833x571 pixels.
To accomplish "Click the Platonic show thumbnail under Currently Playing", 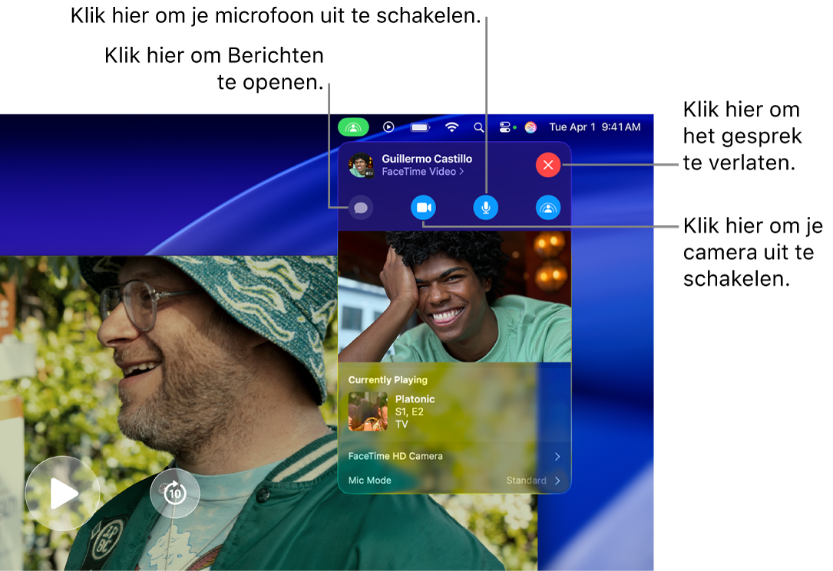I will point(368,411).
